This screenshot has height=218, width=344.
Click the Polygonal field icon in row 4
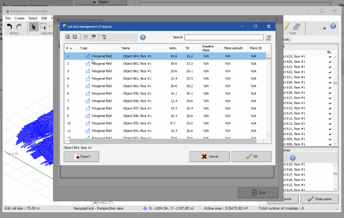[x=88, y=78]
